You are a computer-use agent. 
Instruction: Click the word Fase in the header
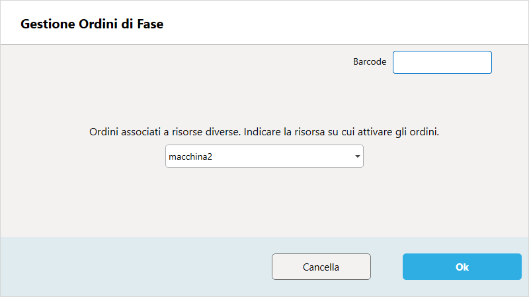tap(150, 24)
